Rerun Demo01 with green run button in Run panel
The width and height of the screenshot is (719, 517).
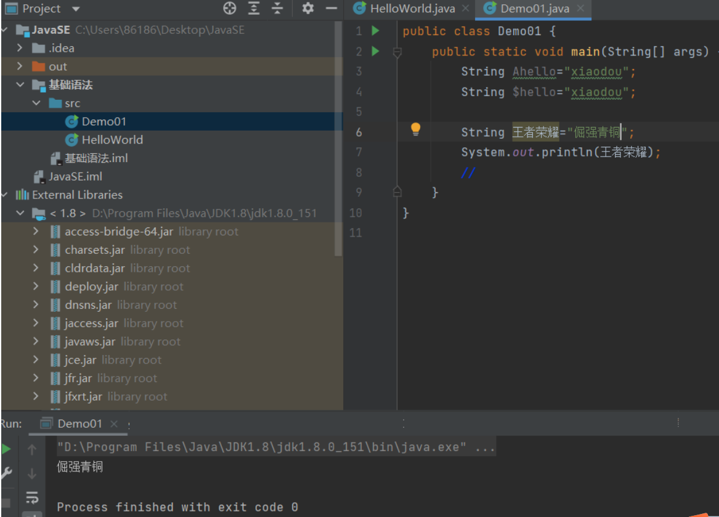[x=6, y=449]
